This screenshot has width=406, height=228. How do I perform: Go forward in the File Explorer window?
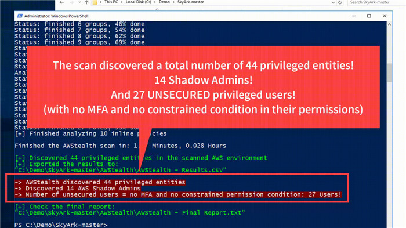(x=71, y=2)
